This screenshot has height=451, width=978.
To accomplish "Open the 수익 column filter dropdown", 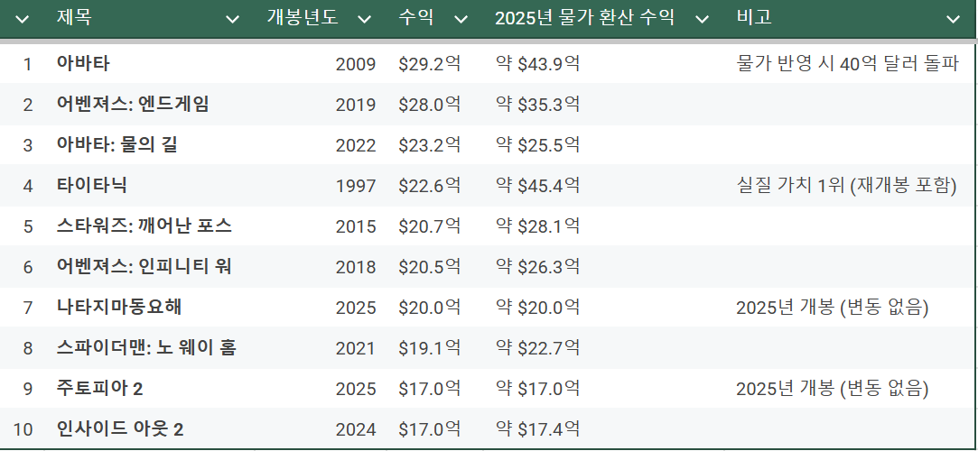I will pyautogui.click(x=461, y=19).
